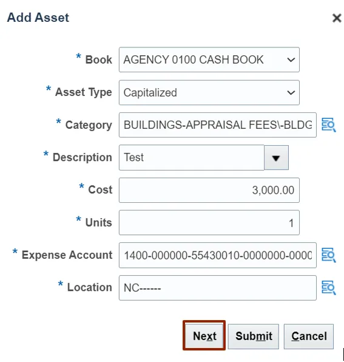Focus the Category text field
Image resolution: width=344 pixels, height=362 pixels.
(218, 125)
